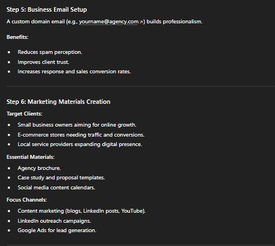Click the Focus Channels: subheading

27,200
